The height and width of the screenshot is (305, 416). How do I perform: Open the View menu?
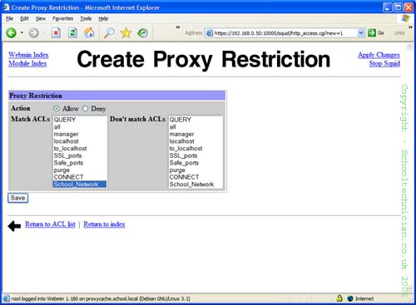(41, 18)
